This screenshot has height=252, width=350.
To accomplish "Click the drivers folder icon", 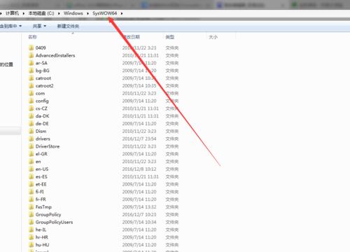I will [31, 139].
